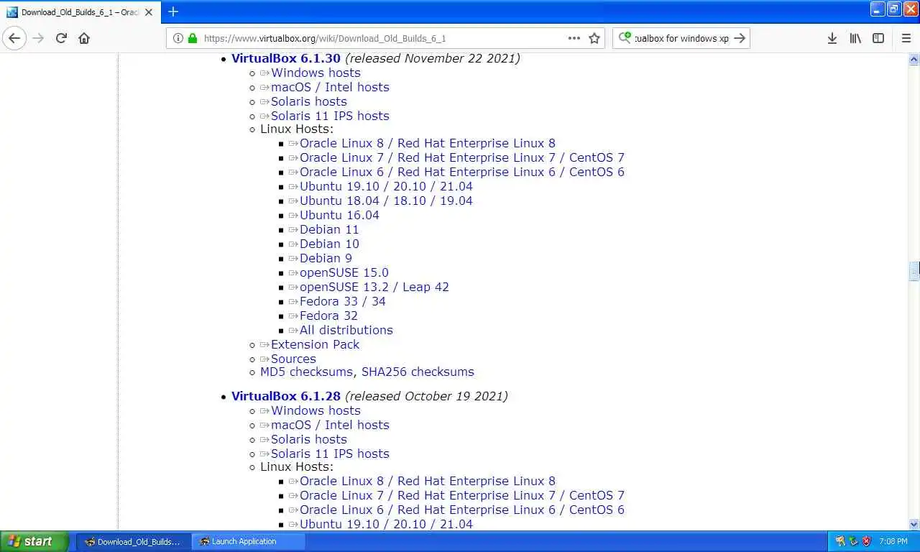The height and width of the screenshot is (552, 920).
Task: Download 6.1.30 Extension Pack
Action: (315, 344)
